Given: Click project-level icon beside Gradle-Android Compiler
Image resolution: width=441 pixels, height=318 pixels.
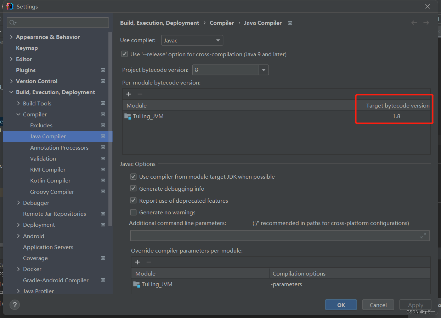Looking at the screenshot, I should (x=103, y=280).
